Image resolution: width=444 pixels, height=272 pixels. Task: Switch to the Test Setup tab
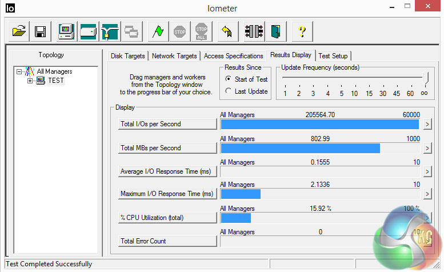pos(333,56)
